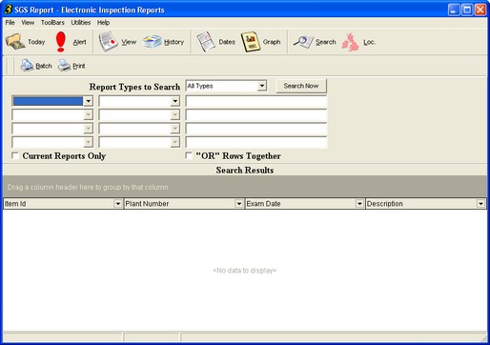490x345 pixels.
Task: Expand the highlighted first-row field dropdown
Action: 88,101
